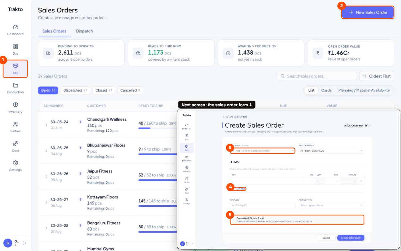Click the trash icon in the items table row
The image size is (401, 251).
[x=361, y=181]
